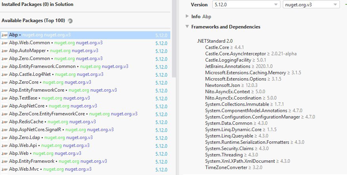Select the Abp package row
This screenshot has height=175, width=347.
[x=85, y=35]
